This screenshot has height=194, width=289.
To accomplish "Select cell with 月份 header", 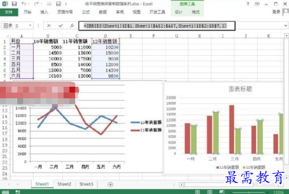I will pyautogui.click(x=22, y=42).
